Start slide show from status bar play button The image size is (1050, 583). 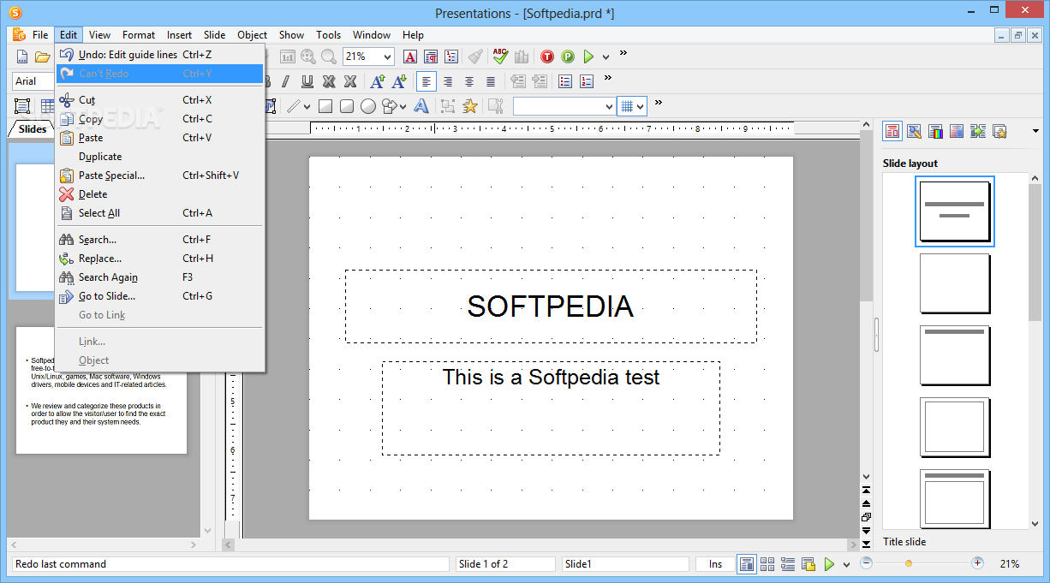tap(829, 564)
